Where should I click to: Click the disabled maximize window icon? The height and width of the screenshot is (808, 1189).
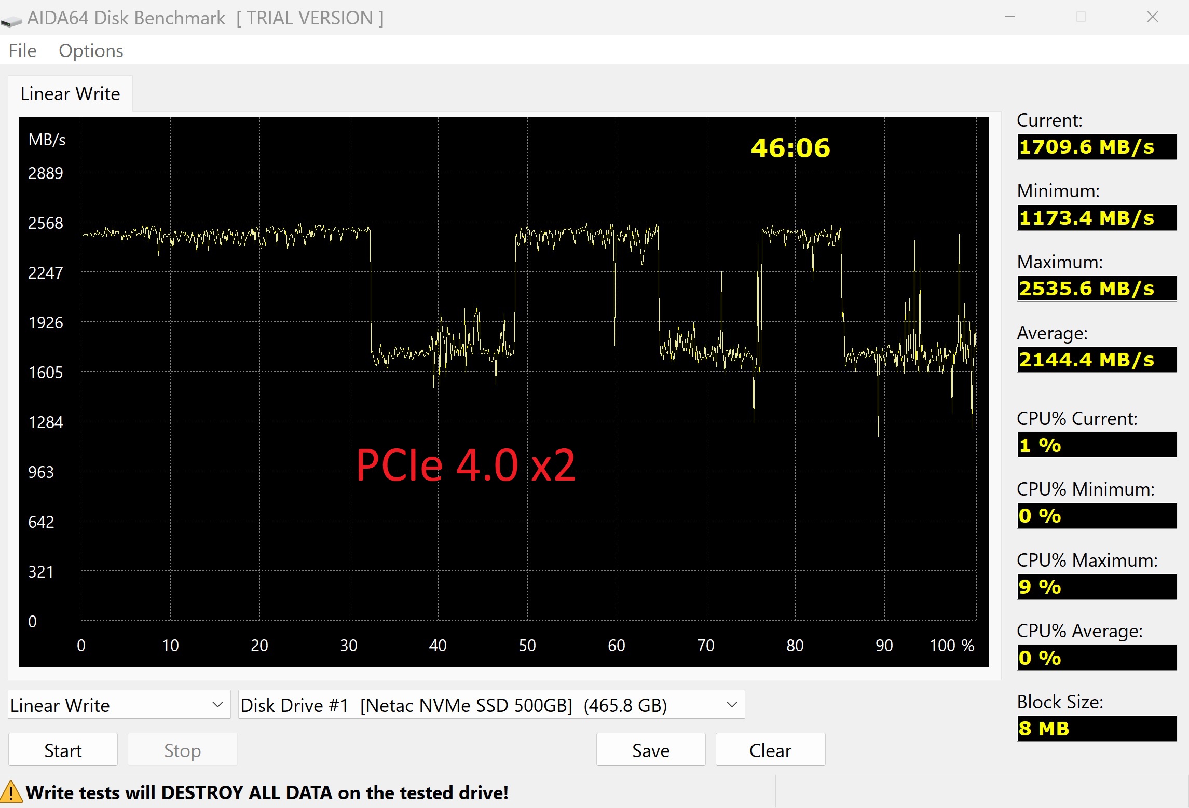(x=1081, y=17)
